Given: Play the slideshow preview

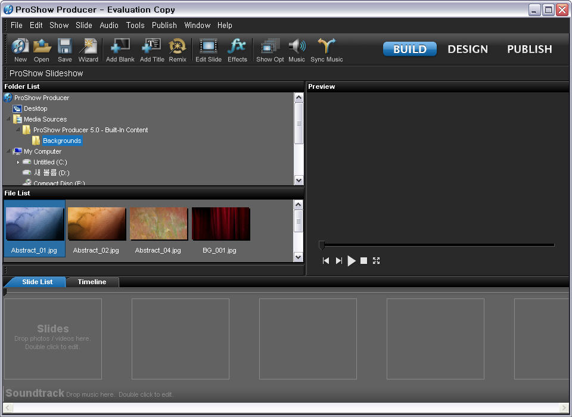Looking at the screenshot, I should [x=352, y=260].
